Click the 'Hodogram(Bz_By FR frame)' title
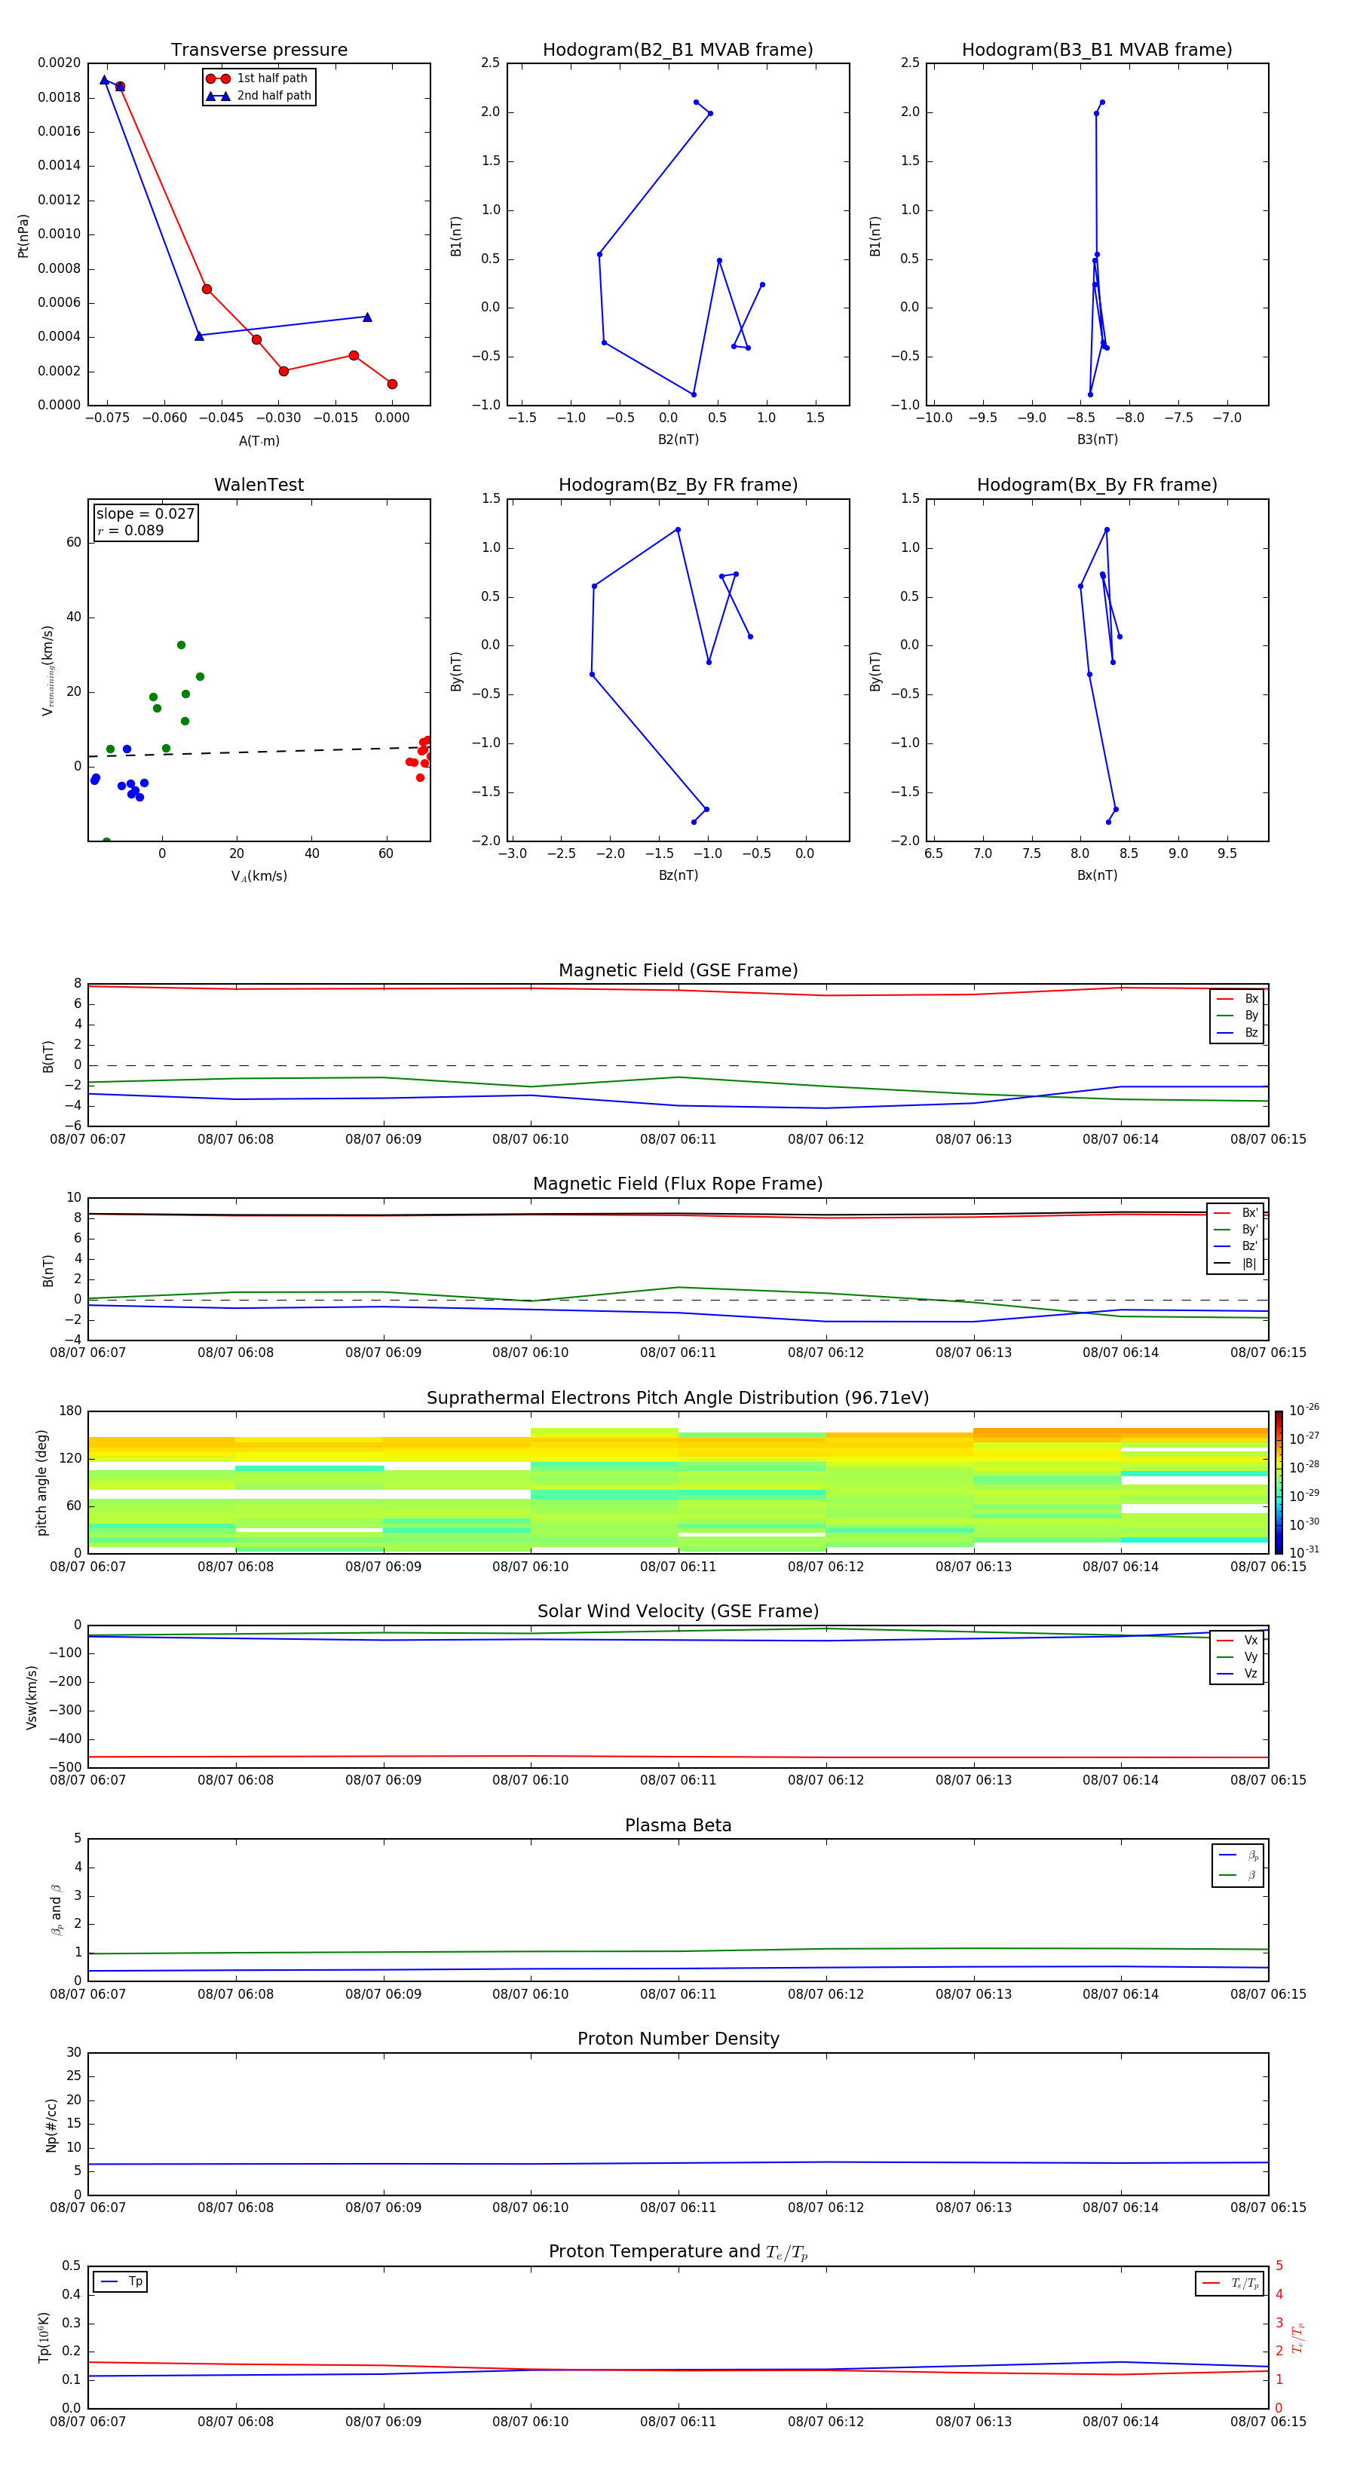 pos(678,485)
